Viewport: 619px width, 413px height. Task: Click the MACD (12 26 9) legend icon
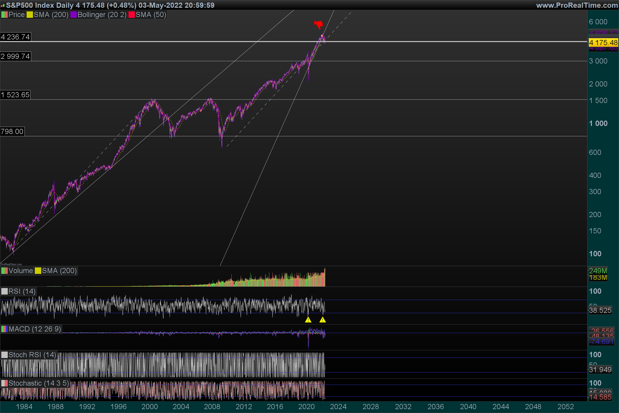[4, 329]
